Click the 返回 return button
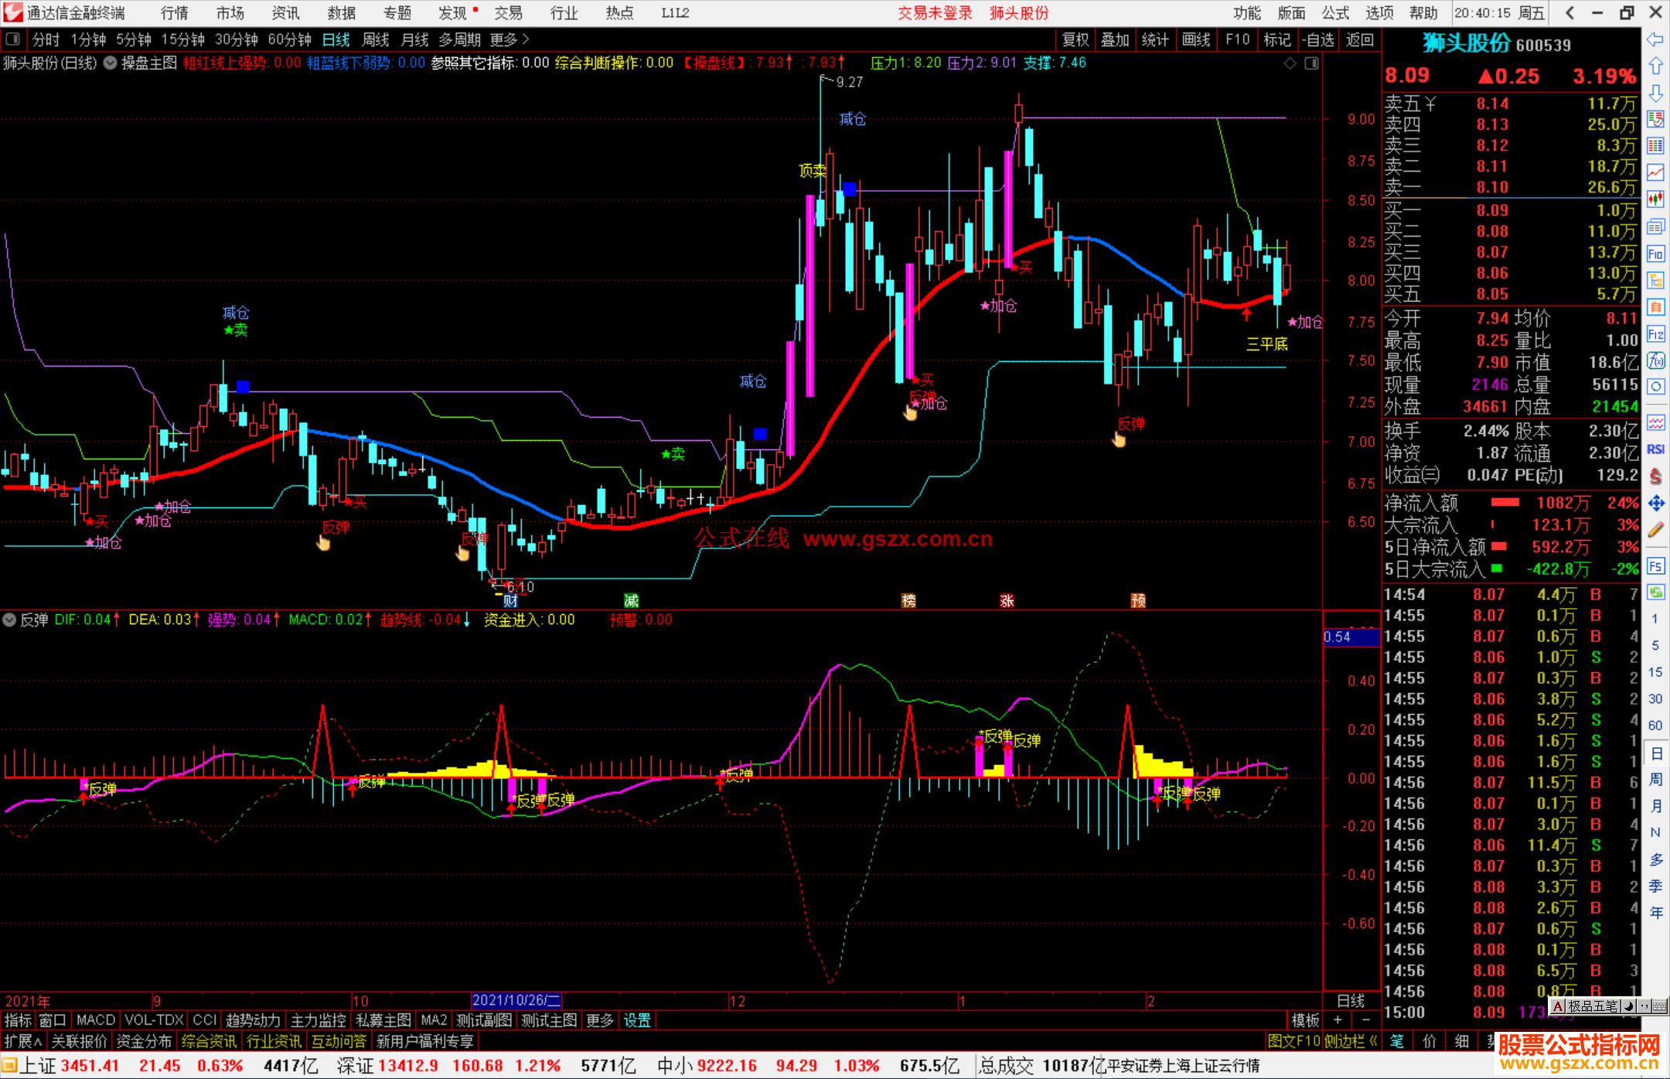 pyautogui.click(x=1360, y=39)
